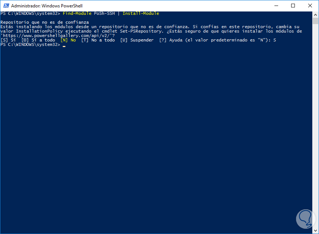Maximize the PowerShell window
319x234 pixels.
tap(293, 6)
